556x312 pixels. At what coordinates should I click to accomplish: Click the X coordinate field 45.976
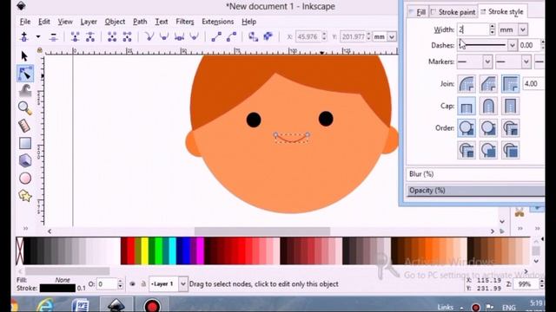point(308,36)
